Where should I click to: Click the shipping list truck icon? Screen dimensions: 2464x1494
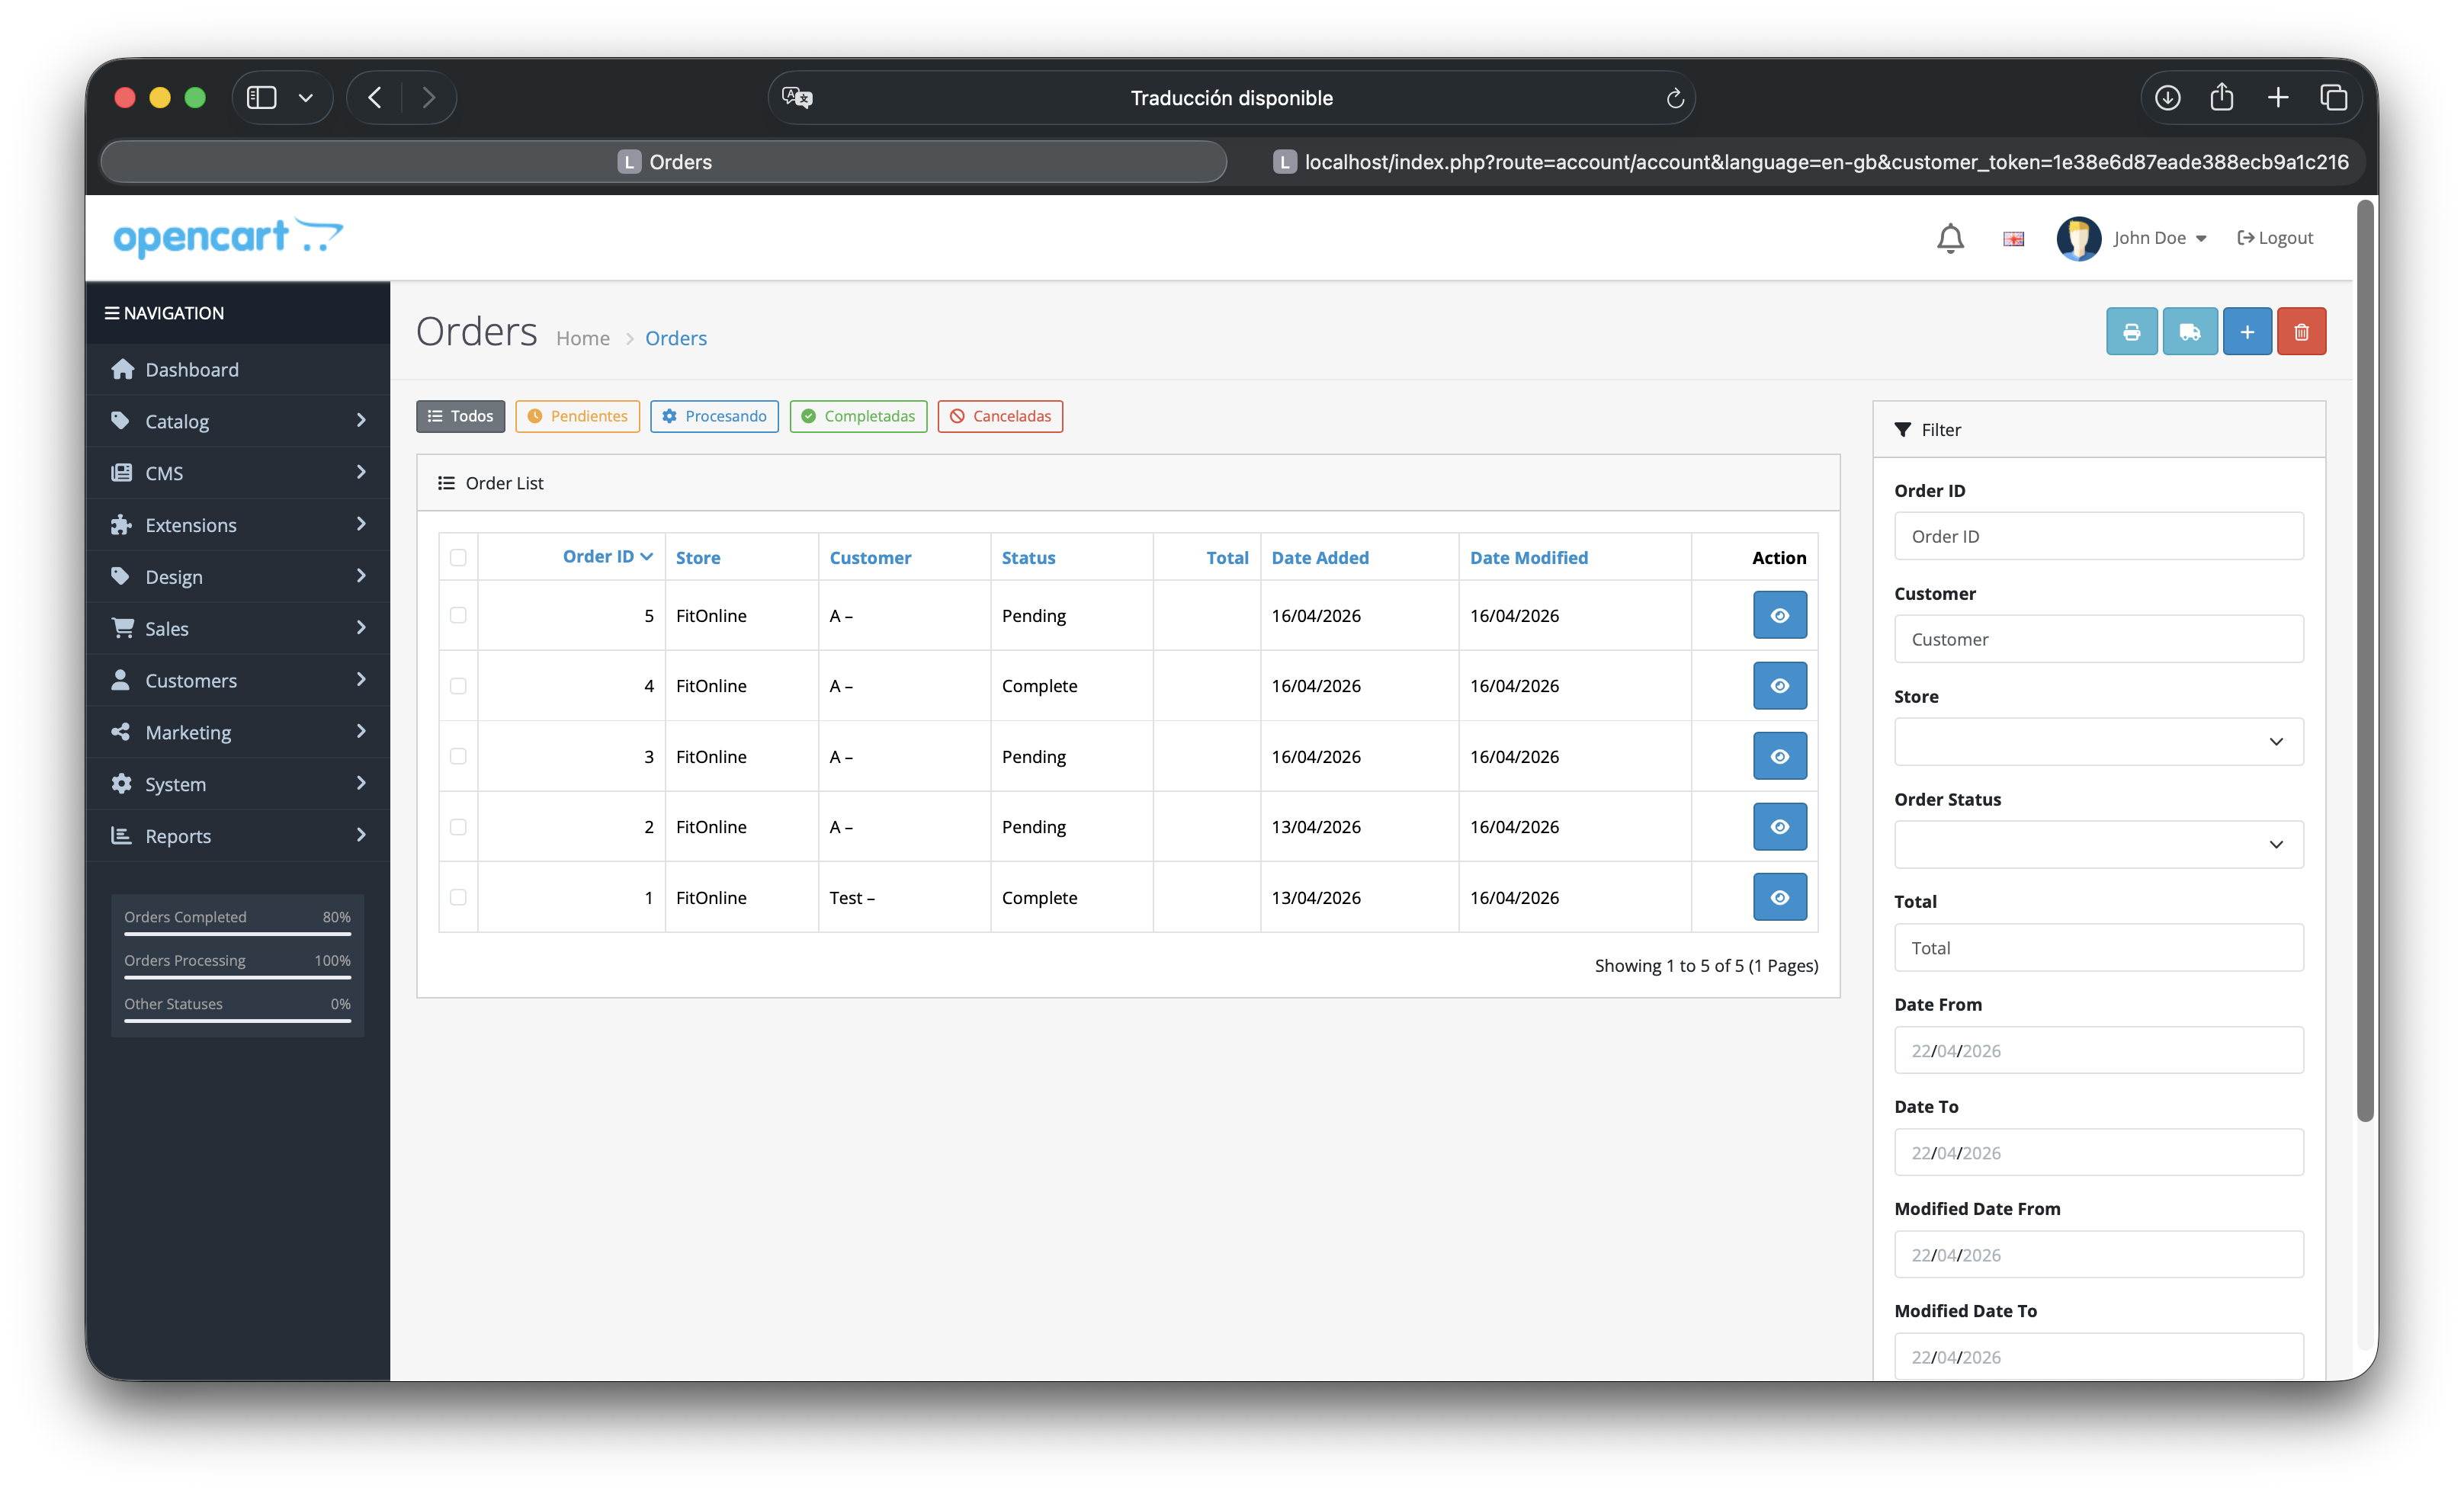point(2190,331)
